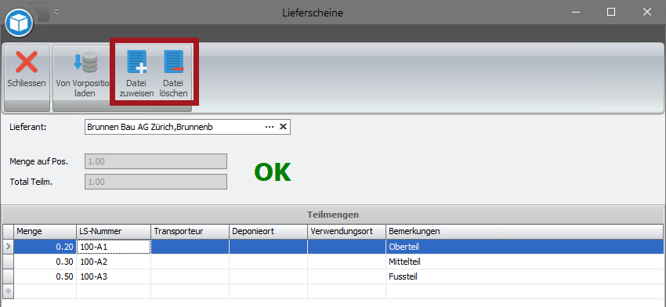
Task: Sort by LS-Nummer column header
Action: click(x=114, y=231)
